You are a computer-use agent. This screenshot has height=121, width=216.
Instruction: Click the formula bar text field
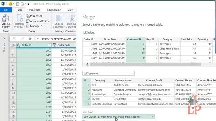56,39
